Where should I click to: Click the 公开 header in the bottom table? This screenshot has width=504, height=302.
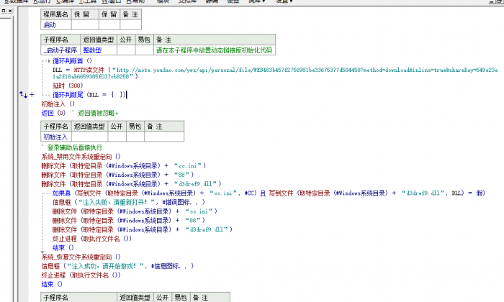[163, 298]
